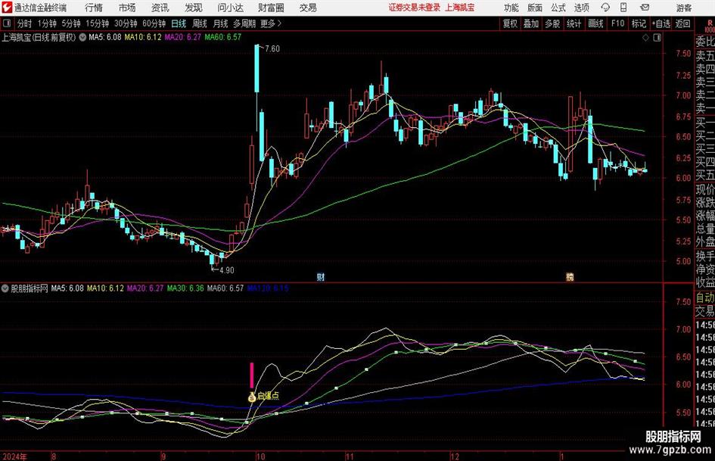Viewport: 715px width, 461px height.
Task: Click the MA10: 6.12 label in main chart
Action: (x=143, y=37)
